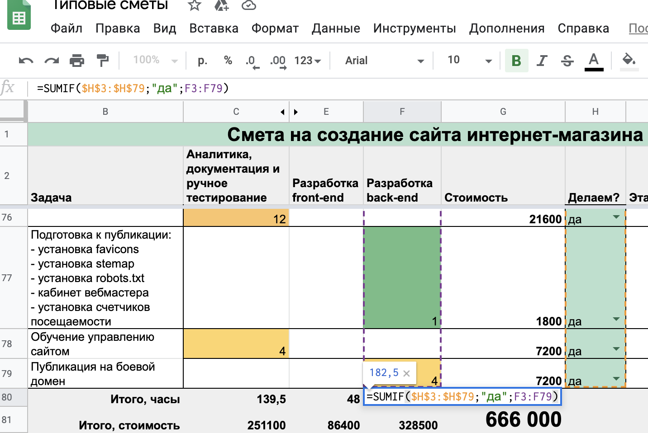Decrease decimal places button
648x433 pixels.
click(252, 61)
